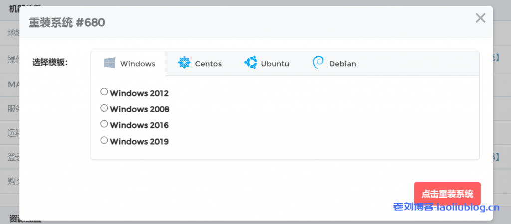Click the "Windows 2019" text label
The height and width of the screenshot is (224, 511).
click(x=139, y=142)
